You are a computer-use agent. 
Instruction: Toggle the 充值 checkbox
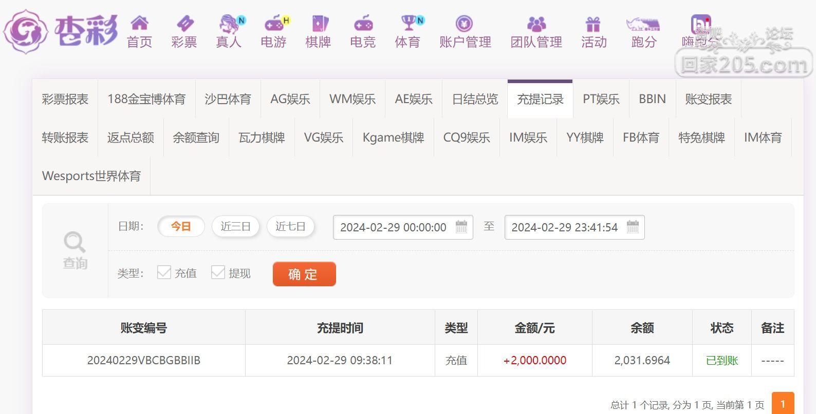(164, 273)
